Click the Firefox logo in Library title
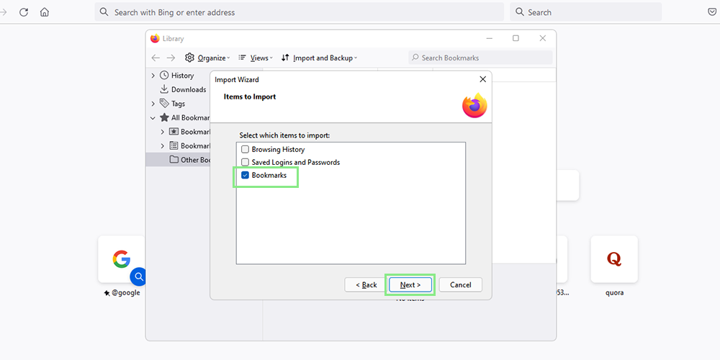This screenshot has height=360, width=720. [x=155, y=39]
